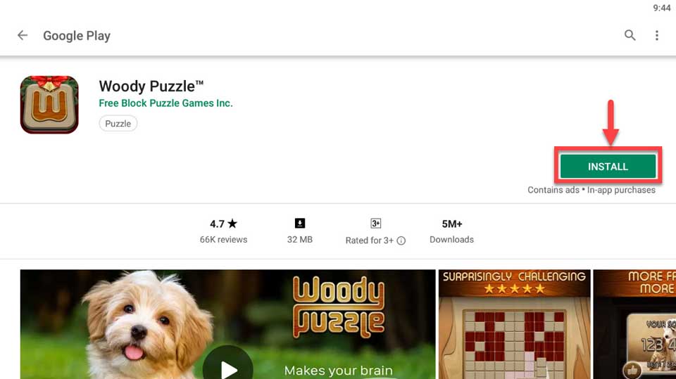Open the search magnifier icon
Viewport: 676px width, 379px height.
point(630,35)
